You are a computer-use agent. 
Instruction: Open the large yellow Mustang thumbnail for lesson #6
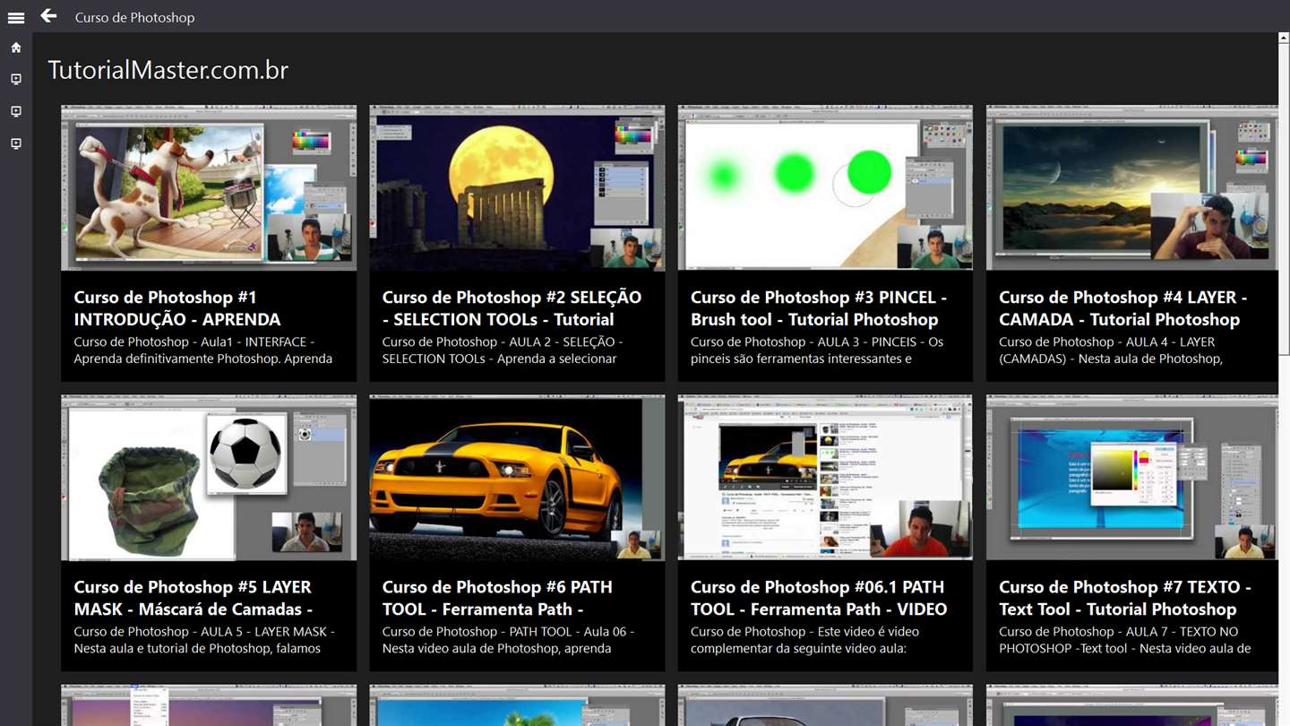tap(517, 478)
